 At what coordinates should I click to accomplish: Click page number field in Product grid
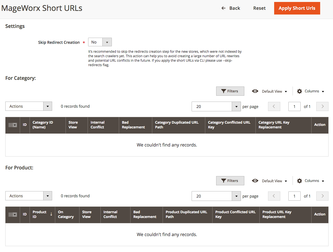tap(294, 196)
